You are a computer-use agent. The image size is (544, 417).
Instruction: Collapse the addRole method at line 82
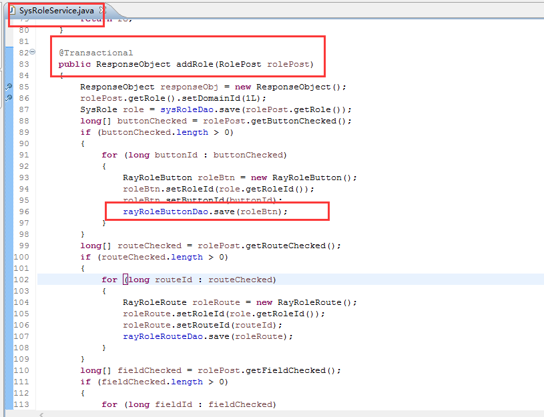tap(32, 51)
